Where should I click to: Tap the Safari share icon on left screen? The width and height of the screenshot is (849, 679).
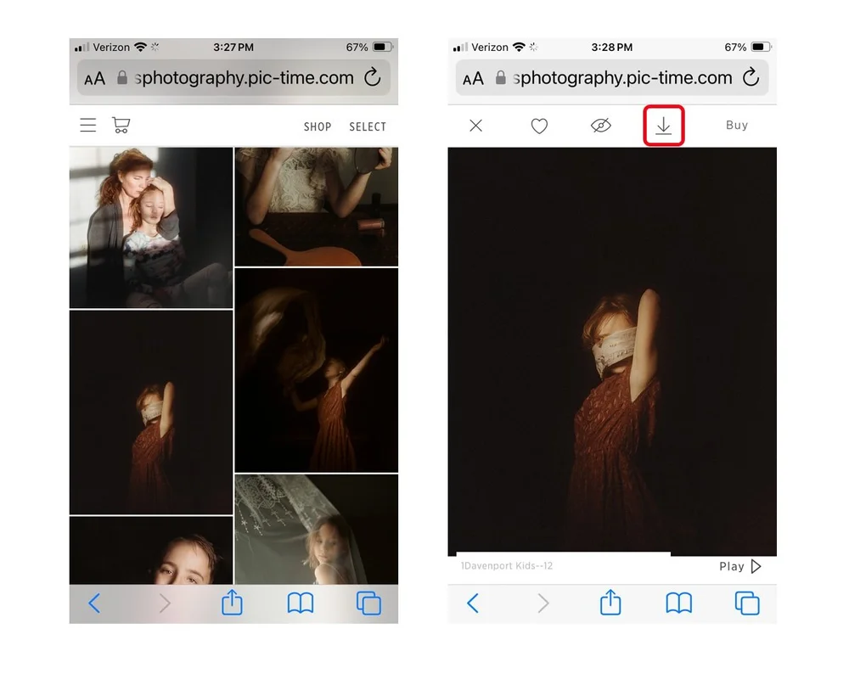coord(233,603)
